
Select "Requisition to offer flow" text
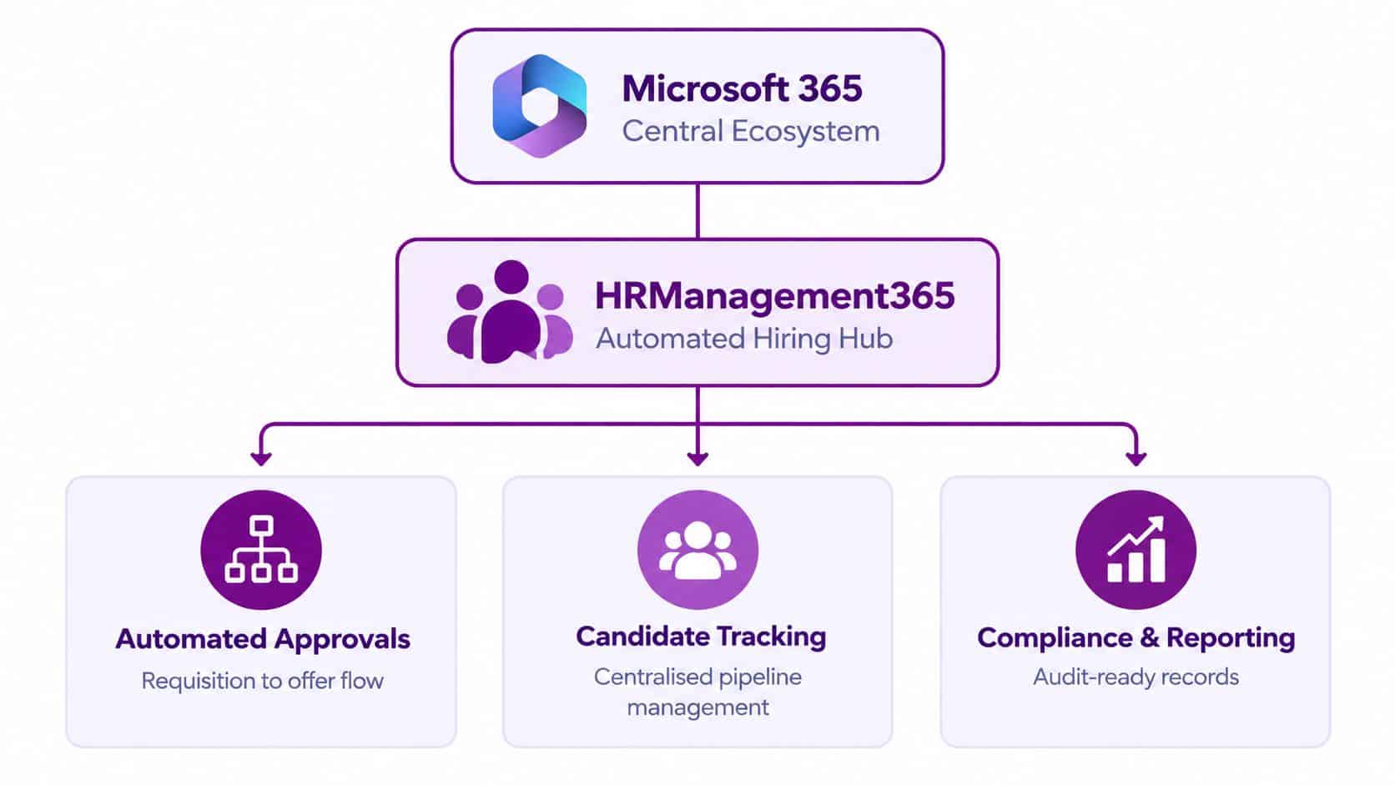pos(262,681)
